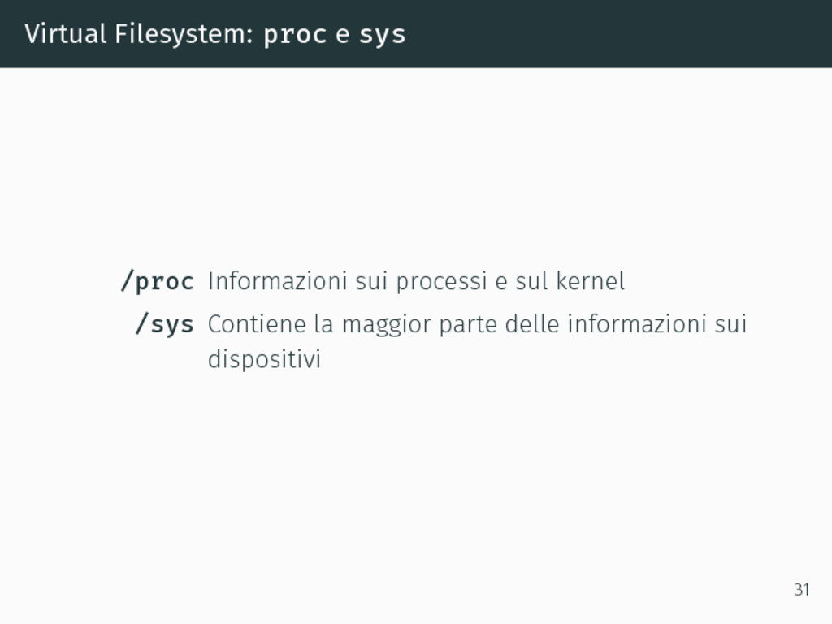Click the word 'Informazioni' in /proc description
The width and height of the screenshot is (832, 624).
click(x=278, y=280)
